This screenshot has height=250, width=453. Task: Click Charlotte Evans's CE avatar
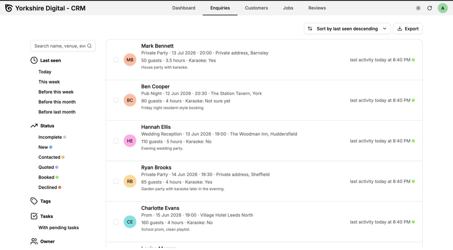130,222
